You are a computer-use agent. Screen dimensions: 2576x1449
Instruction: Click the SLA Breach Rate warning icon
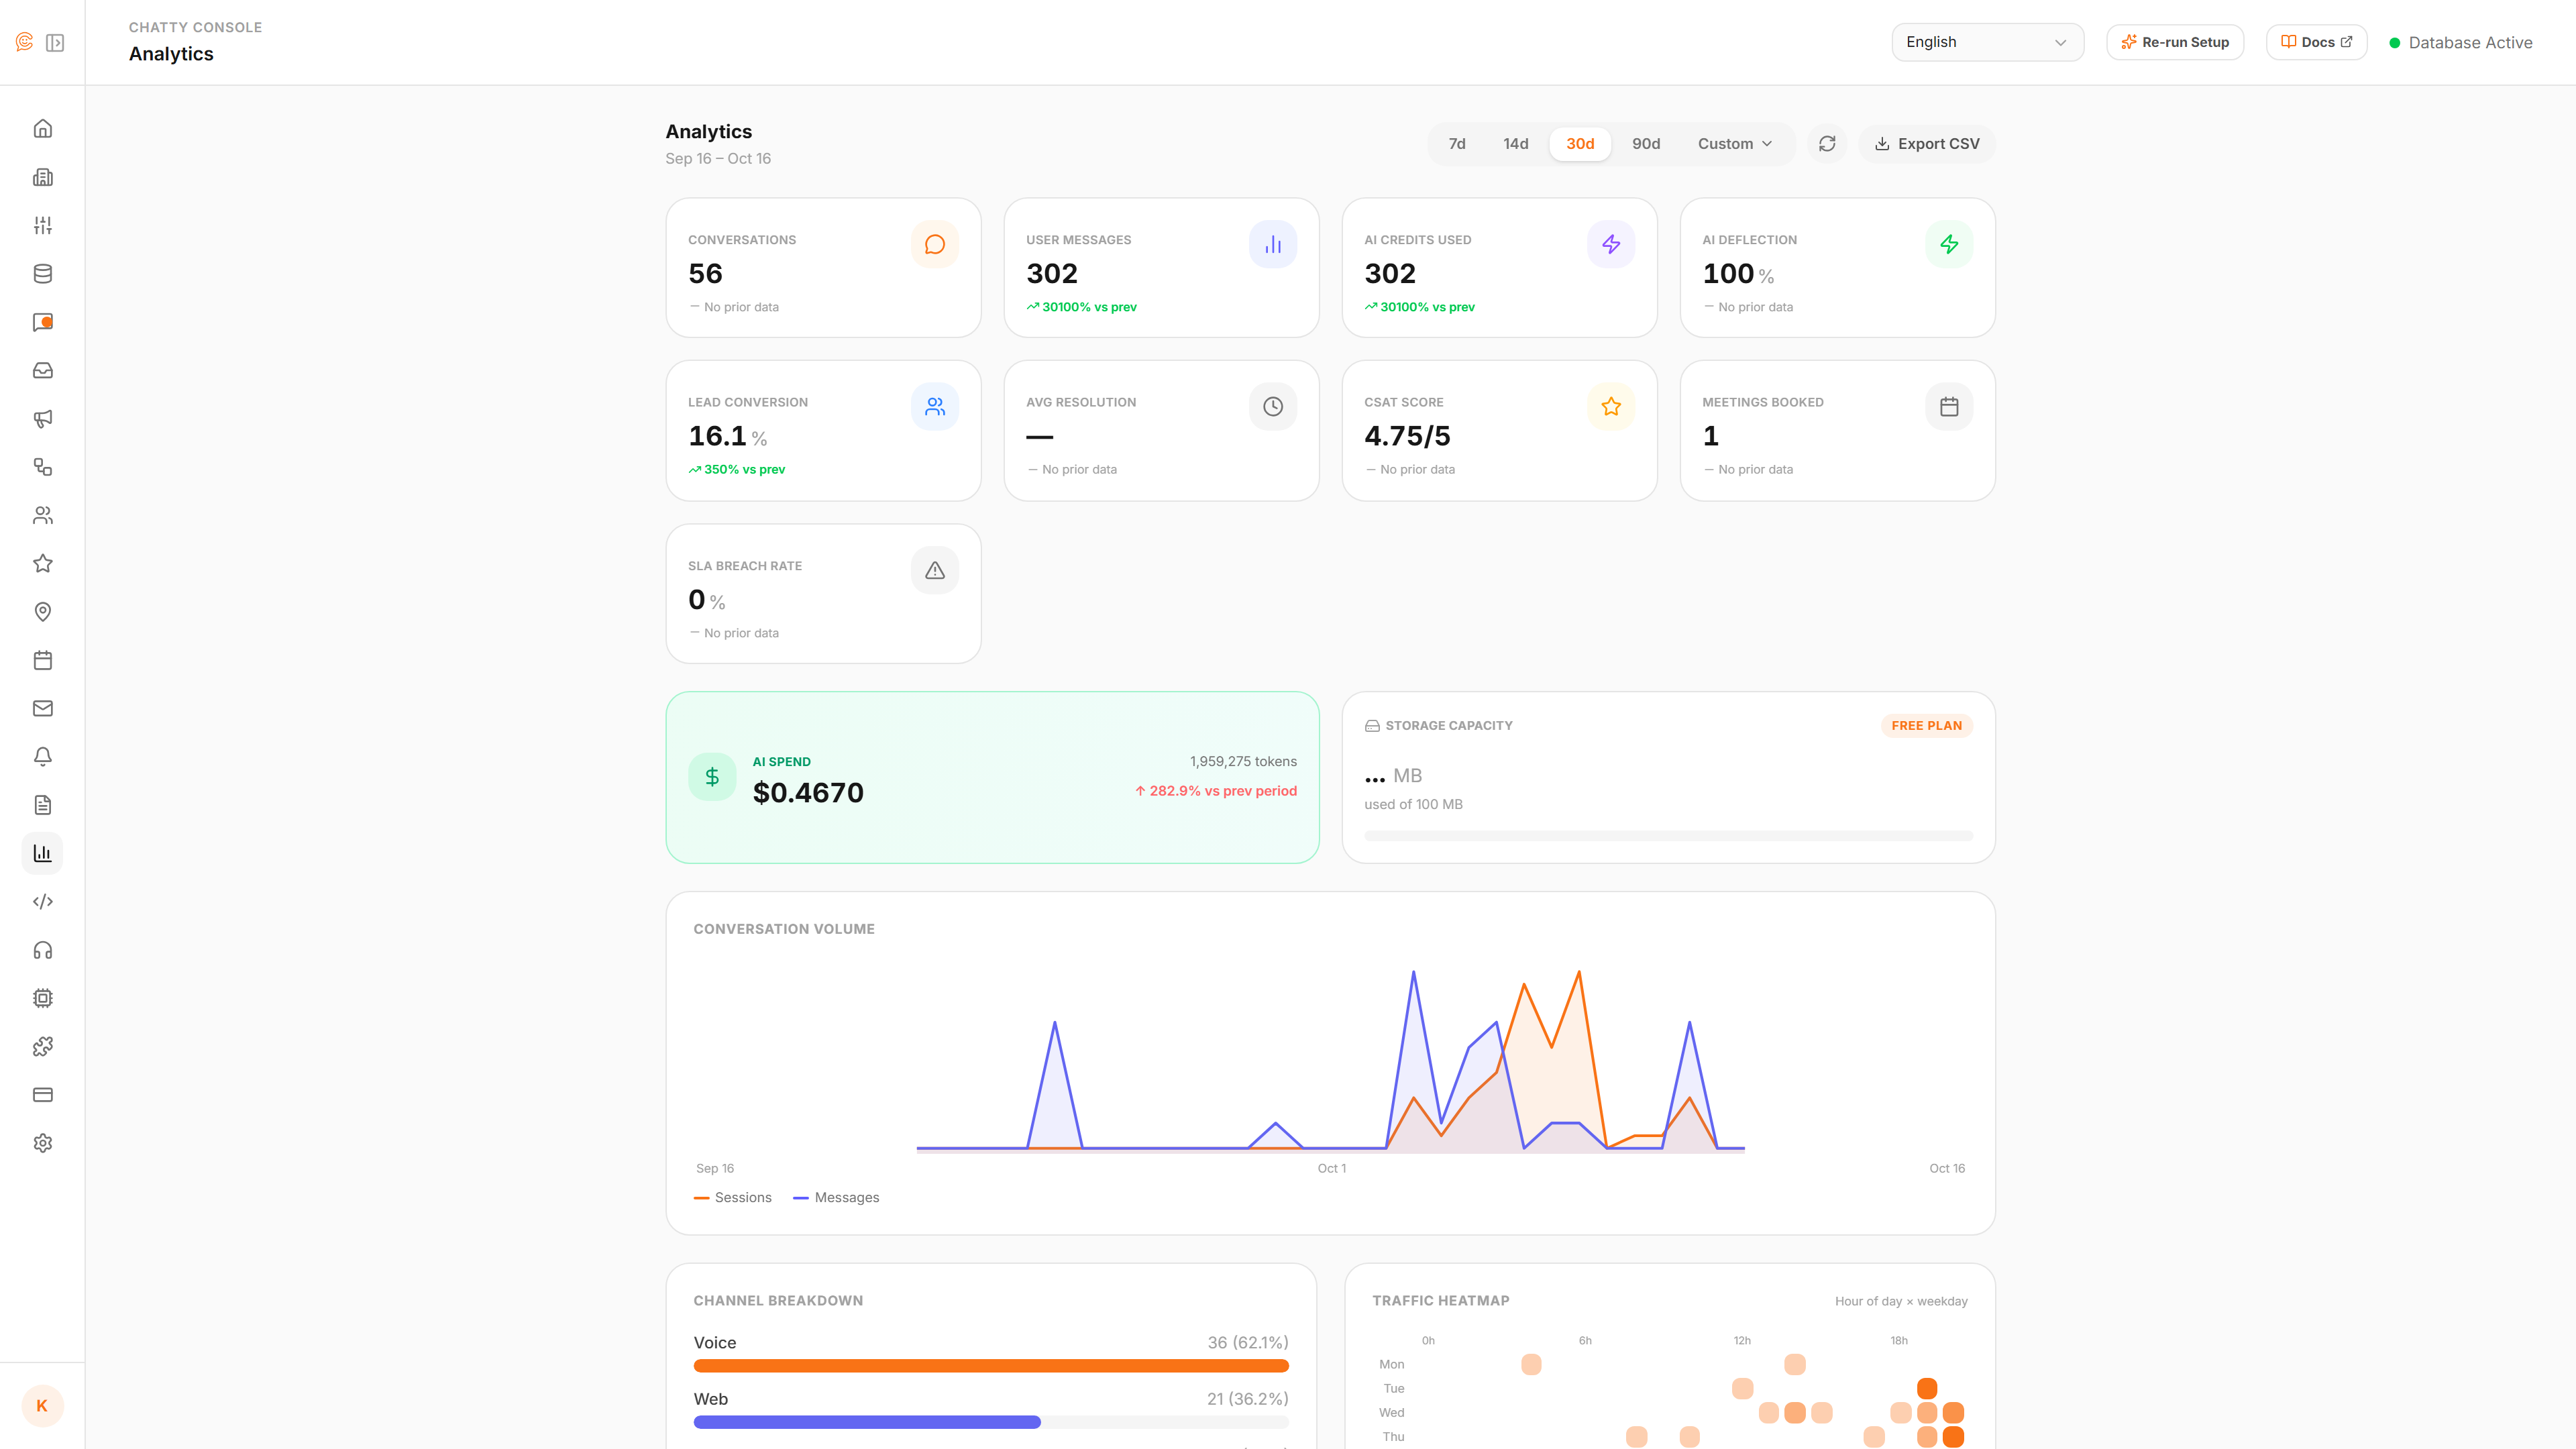(x=935, y=570)
